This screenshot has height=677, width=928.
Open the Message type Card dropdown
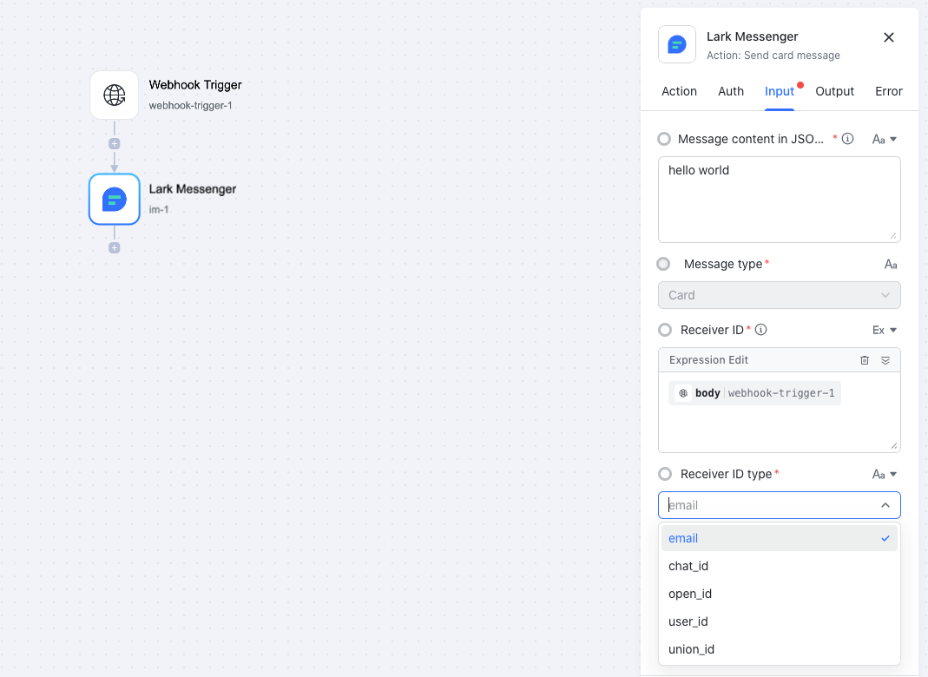tap(779, 295)
